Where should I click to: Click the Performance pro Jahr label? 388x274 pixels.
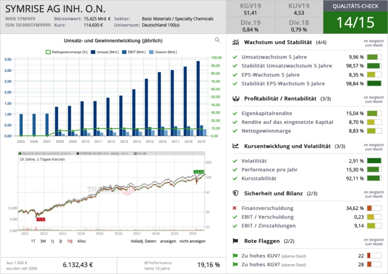coord(270,170)
